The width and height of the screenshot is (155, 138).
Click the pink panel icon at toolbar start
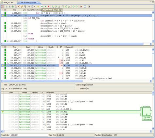click(2, 7)
